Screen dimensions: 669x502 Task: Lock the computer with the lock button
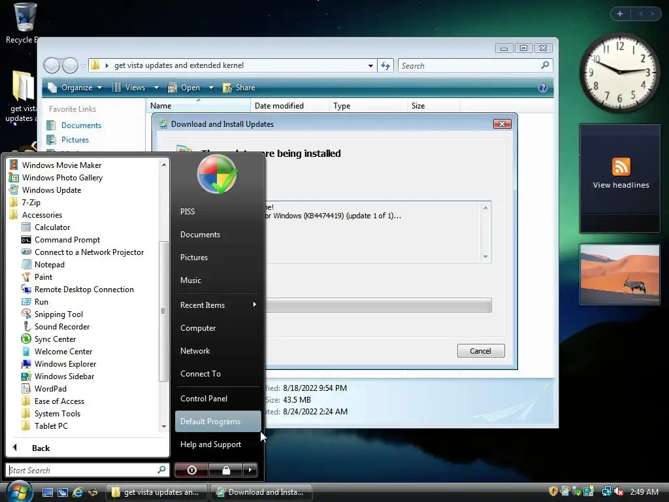coord(225,470)
